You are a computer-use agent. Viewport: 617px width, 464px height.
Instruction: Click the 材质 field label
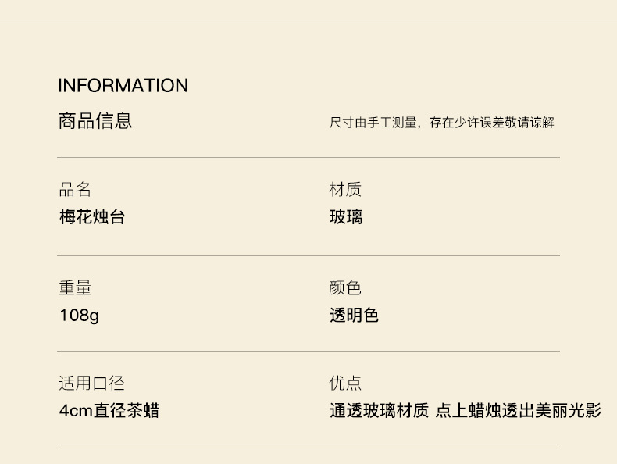(x=345, y=190)
